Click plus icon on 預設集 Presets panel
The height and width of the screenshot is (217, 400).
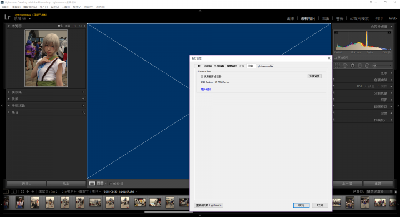pos(83,92)
